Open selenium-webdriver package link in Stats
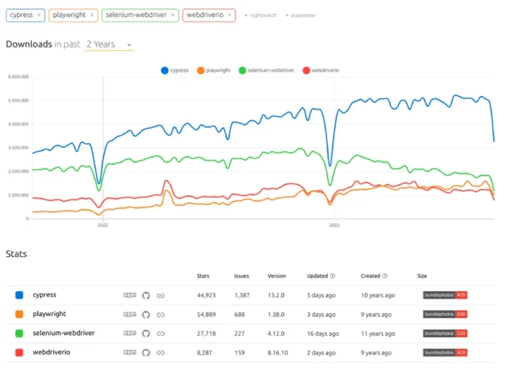The image size is (529, 378). coord(63,333)
